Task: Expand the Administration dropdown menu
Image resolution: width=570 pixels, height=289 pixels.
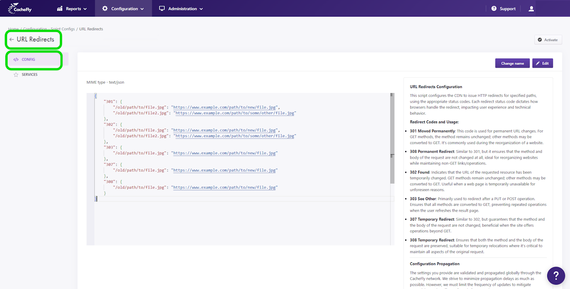Action: [181, 8]
